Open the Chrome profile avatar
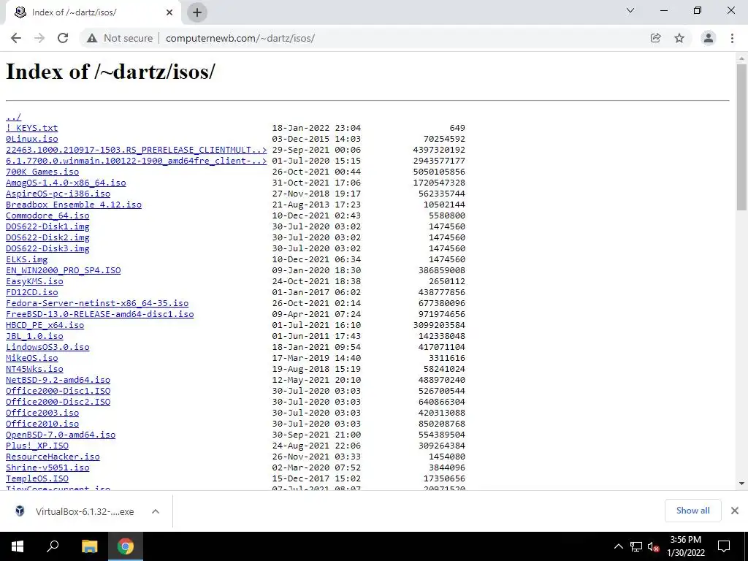 click(709, 38)
